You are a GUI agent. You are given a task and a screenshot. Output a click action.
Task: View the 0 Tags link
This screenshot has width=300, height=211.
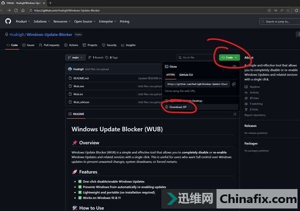coord(111,57)
